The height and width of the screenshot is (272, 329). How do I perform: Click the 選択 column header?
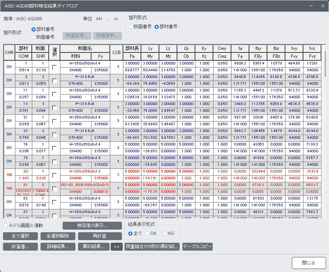[x=54, y=52]
